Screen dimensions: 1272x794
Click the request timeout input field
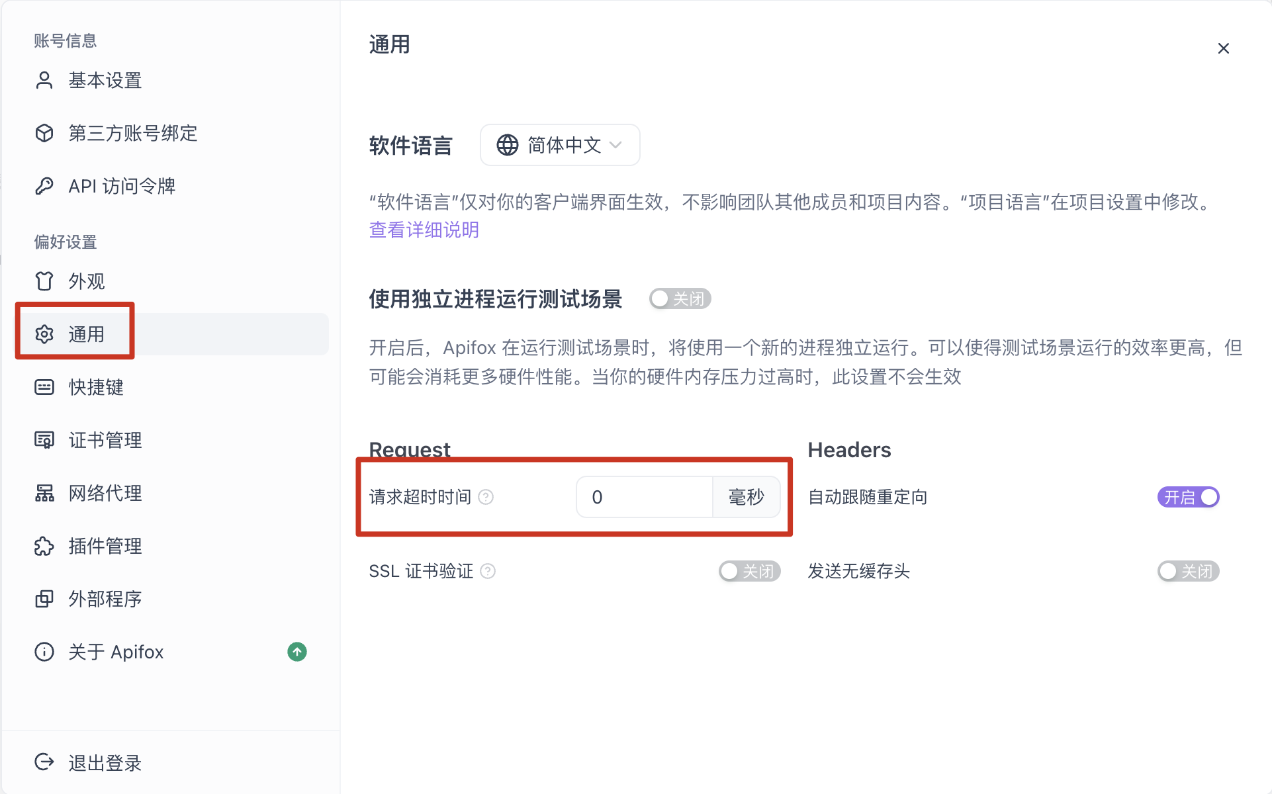pos(642,497)
